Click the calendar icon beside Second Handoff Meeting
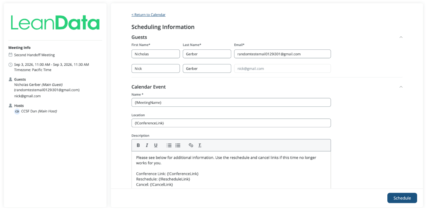 coord(11,55)
